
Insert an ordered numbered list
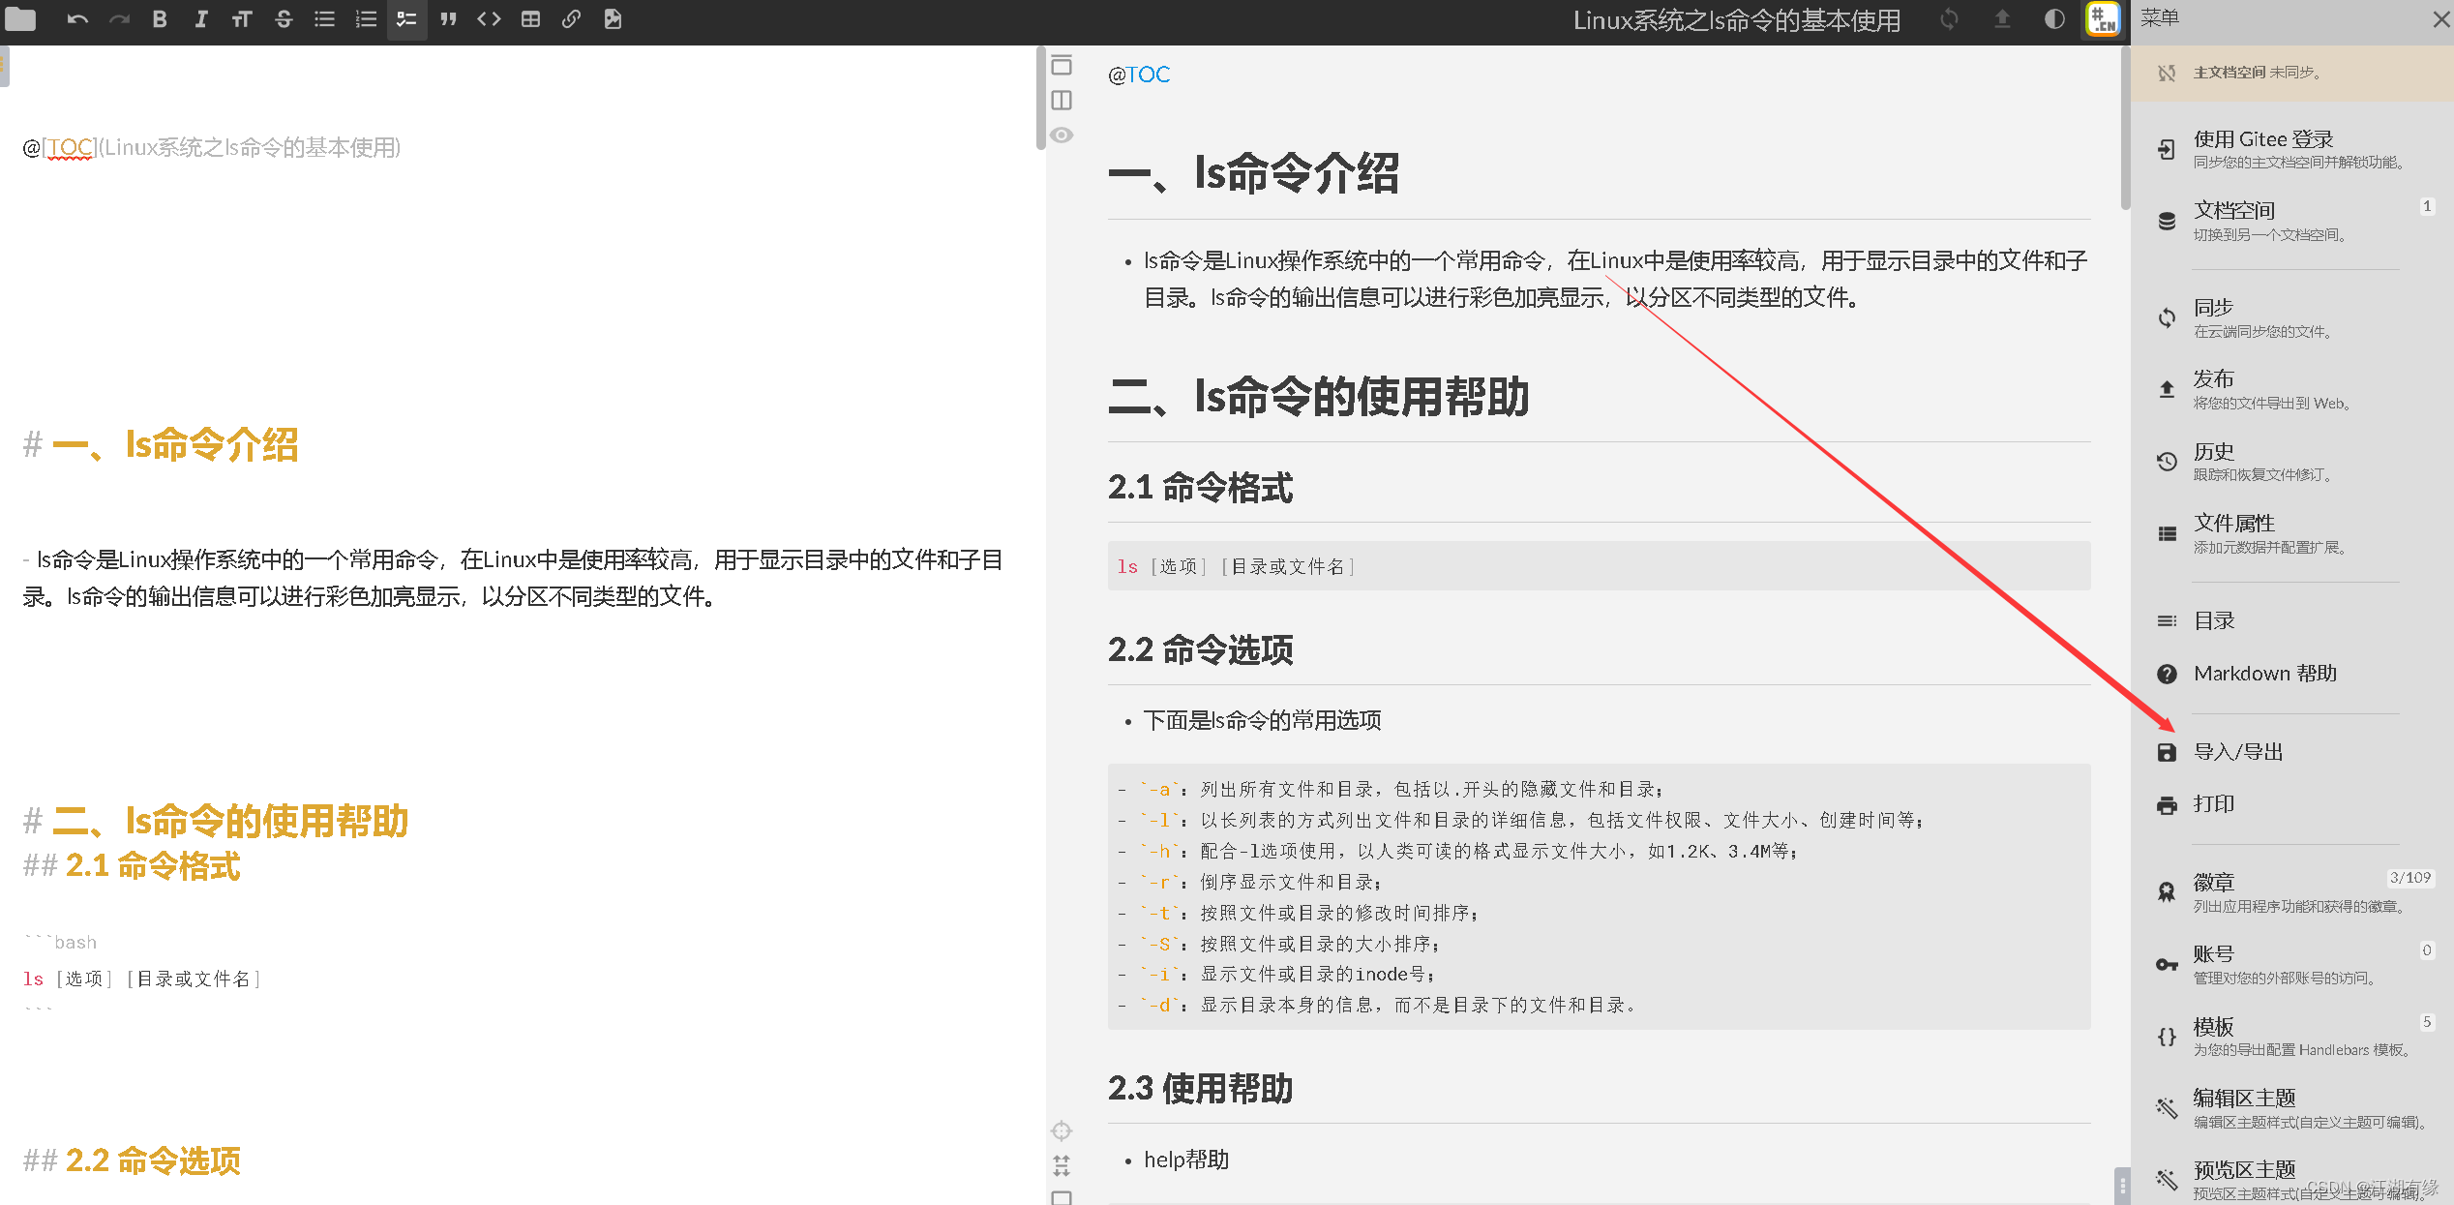(x=366, y=19)
